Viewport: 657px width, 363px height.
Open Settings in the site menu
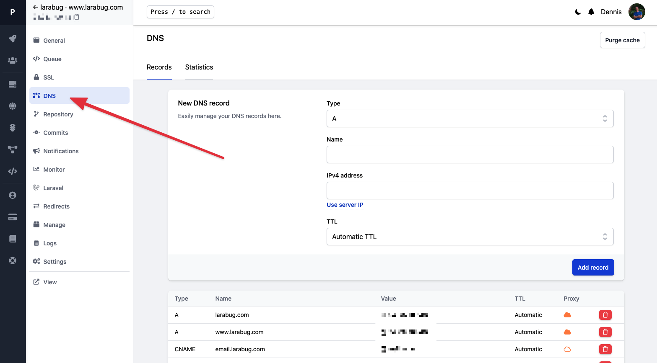click(x=79, y=261)
